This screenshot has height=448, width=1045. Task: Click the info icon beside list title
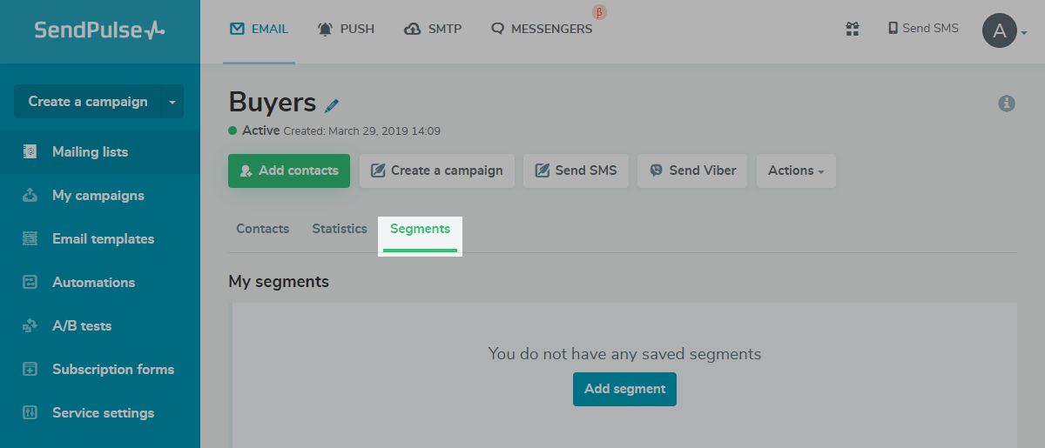pos(1007,104)
